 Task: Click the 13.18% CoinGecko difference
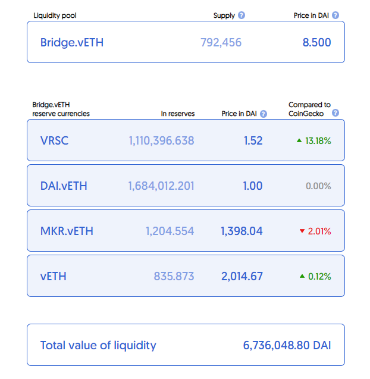click(x=318, y=140)
